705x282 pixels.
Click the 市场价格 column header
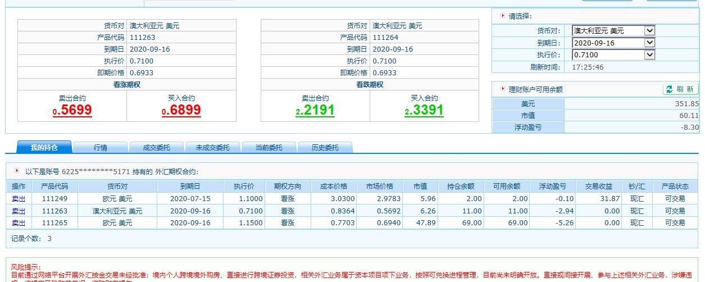click(x=380, y=187)
